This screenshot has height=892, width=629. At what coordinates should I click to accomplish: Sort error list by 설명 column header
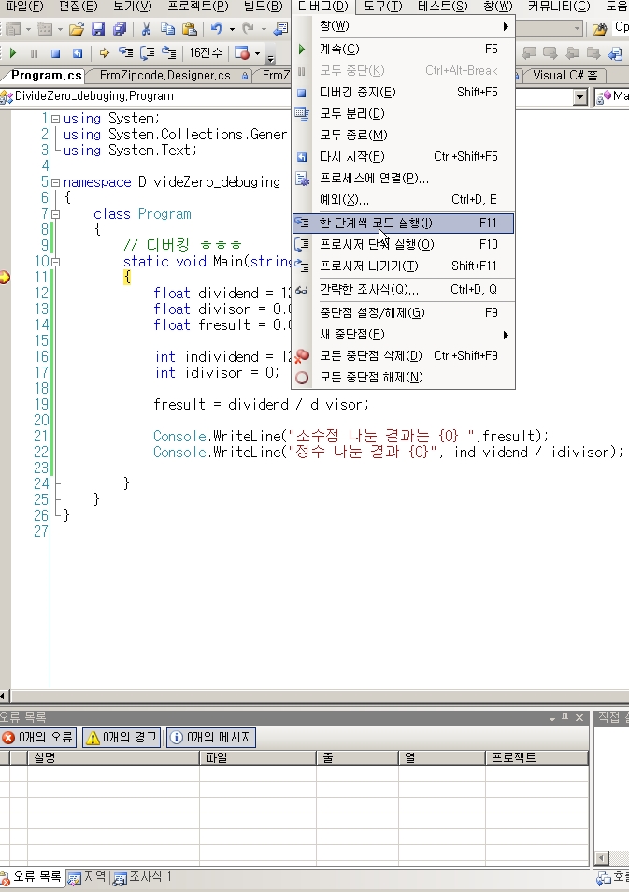(x=114, y=757)
